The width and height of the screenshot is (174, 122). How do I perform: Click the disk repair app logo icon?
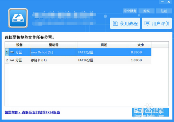18,18
